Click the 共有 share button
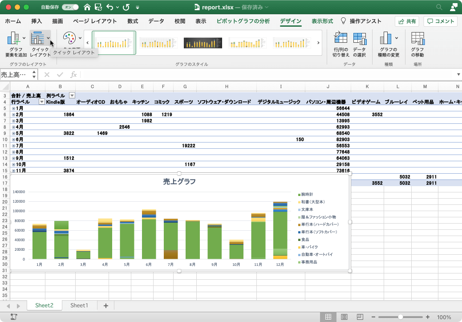This screenshot has height=322, width=462. pyautogui.click(x=407, y=21)
